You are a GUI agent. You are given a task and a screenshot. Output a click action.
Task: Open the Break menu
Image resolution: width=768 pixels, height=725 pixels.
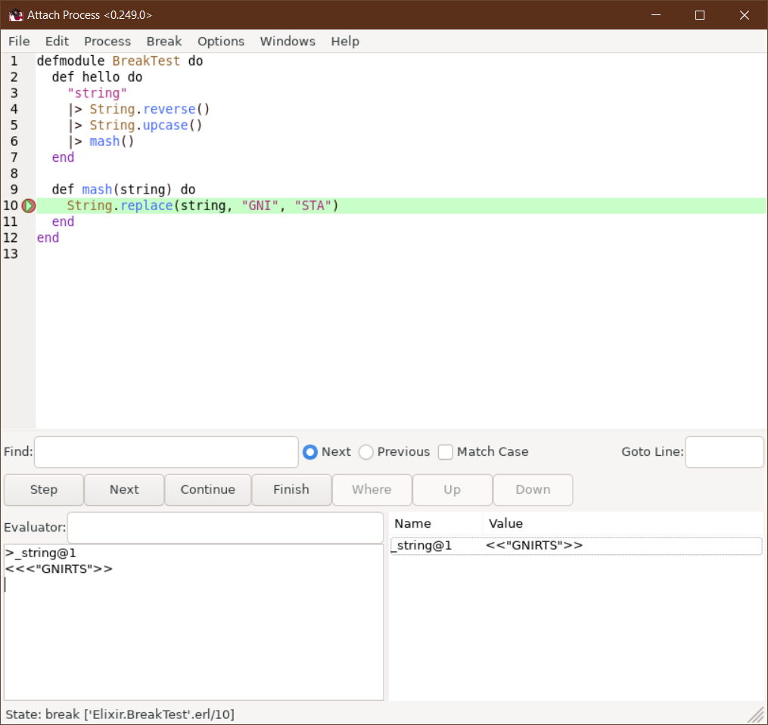point(164,41)
